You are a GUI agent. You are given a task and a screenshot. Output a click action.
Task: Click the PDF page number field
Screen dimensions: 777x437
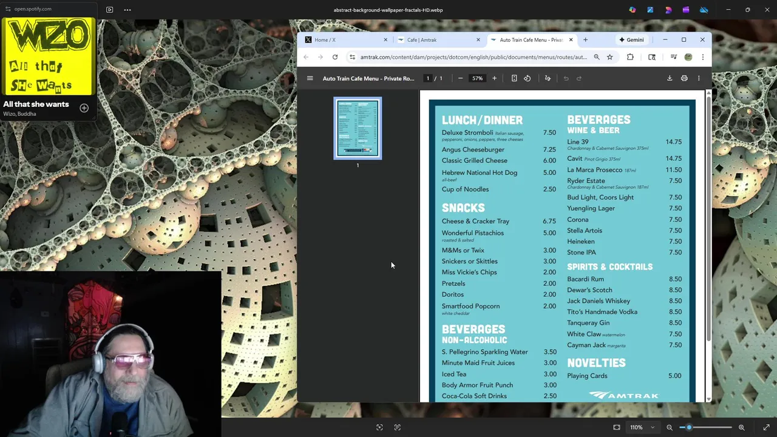[428, 78]
